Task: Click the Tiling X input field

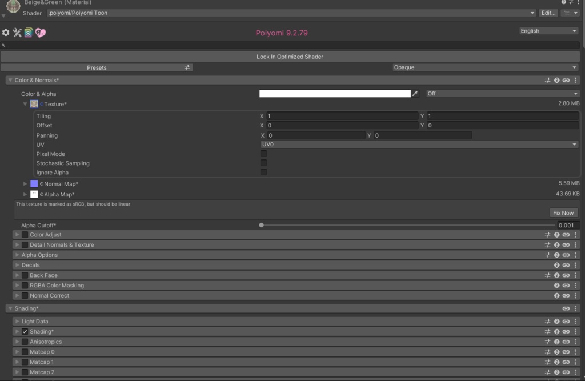Action: (342, 116)
